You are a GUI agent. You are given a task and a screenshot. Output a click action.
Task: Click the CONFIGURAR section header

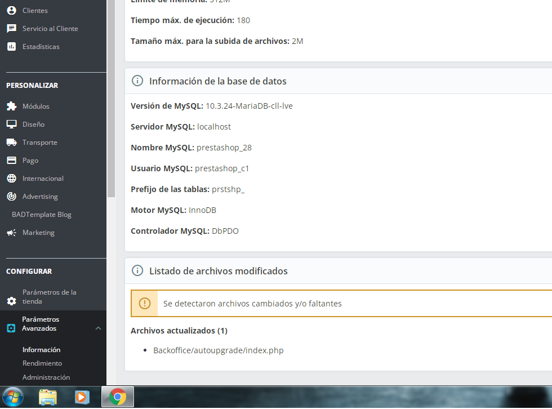29,272
